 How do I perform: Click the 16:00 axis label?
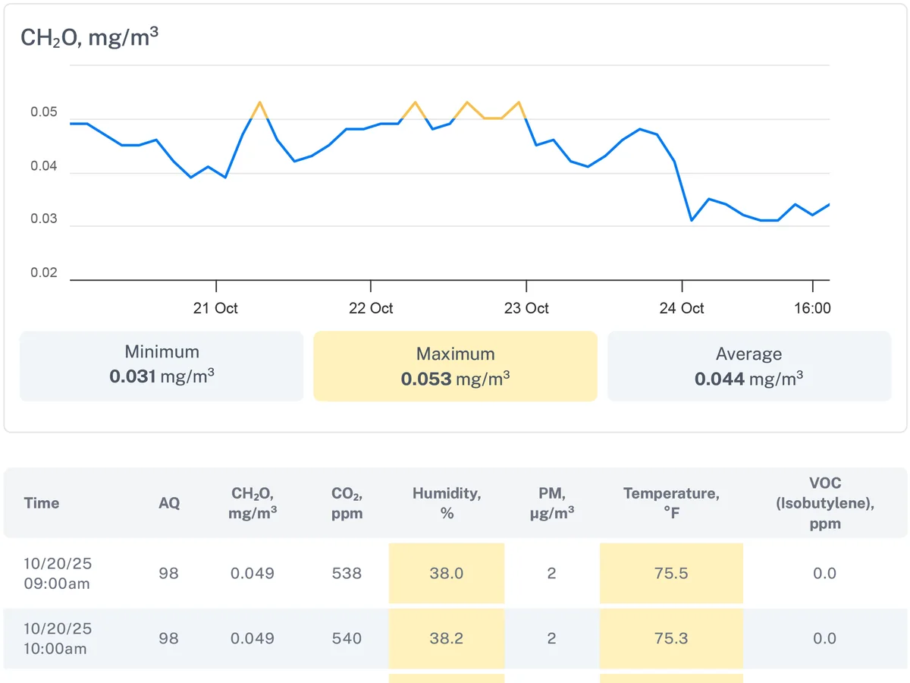click(812, 308)
